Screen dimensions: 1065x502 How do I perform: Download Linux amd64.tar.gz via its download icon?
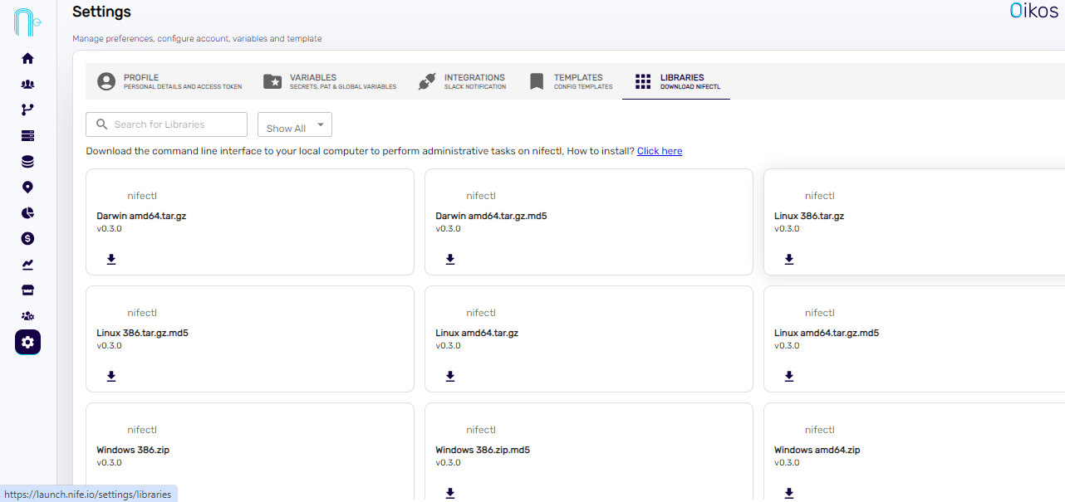point(450,376)
